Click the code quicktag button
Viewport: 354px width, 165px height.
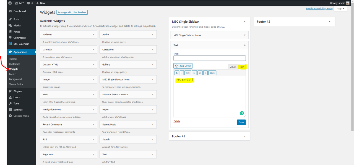coord(212,73)
